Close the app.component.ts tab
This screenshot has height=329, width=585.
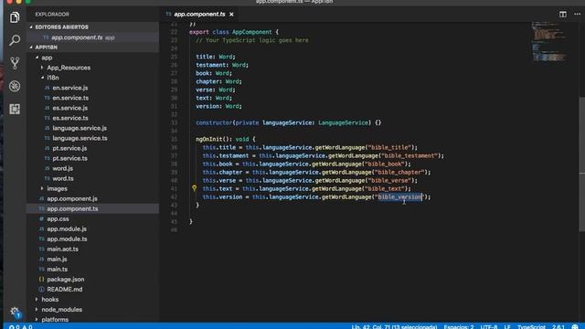(x=231, y=15)
